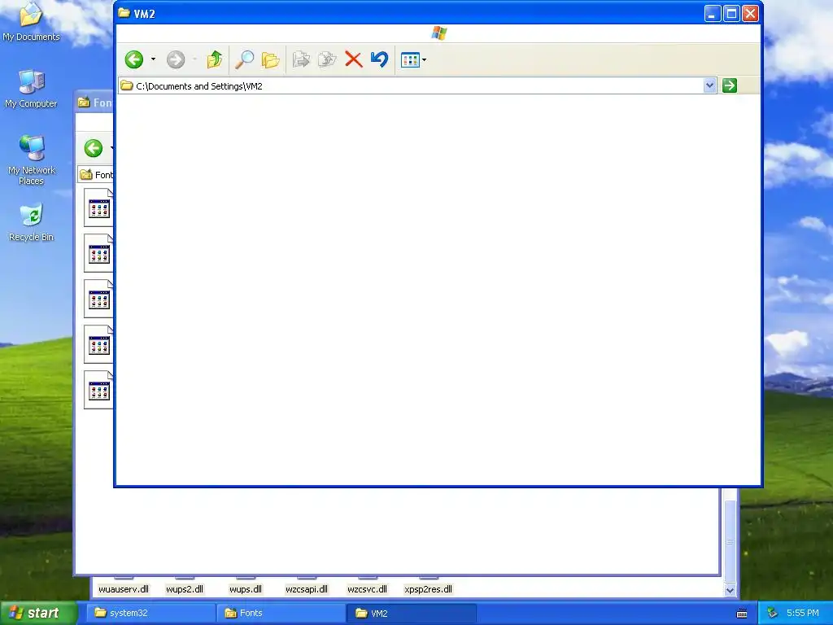Minimize the VM2 window
Viewport: 833px width, 625px height.
pyautogui.click(x=713, y=14)
